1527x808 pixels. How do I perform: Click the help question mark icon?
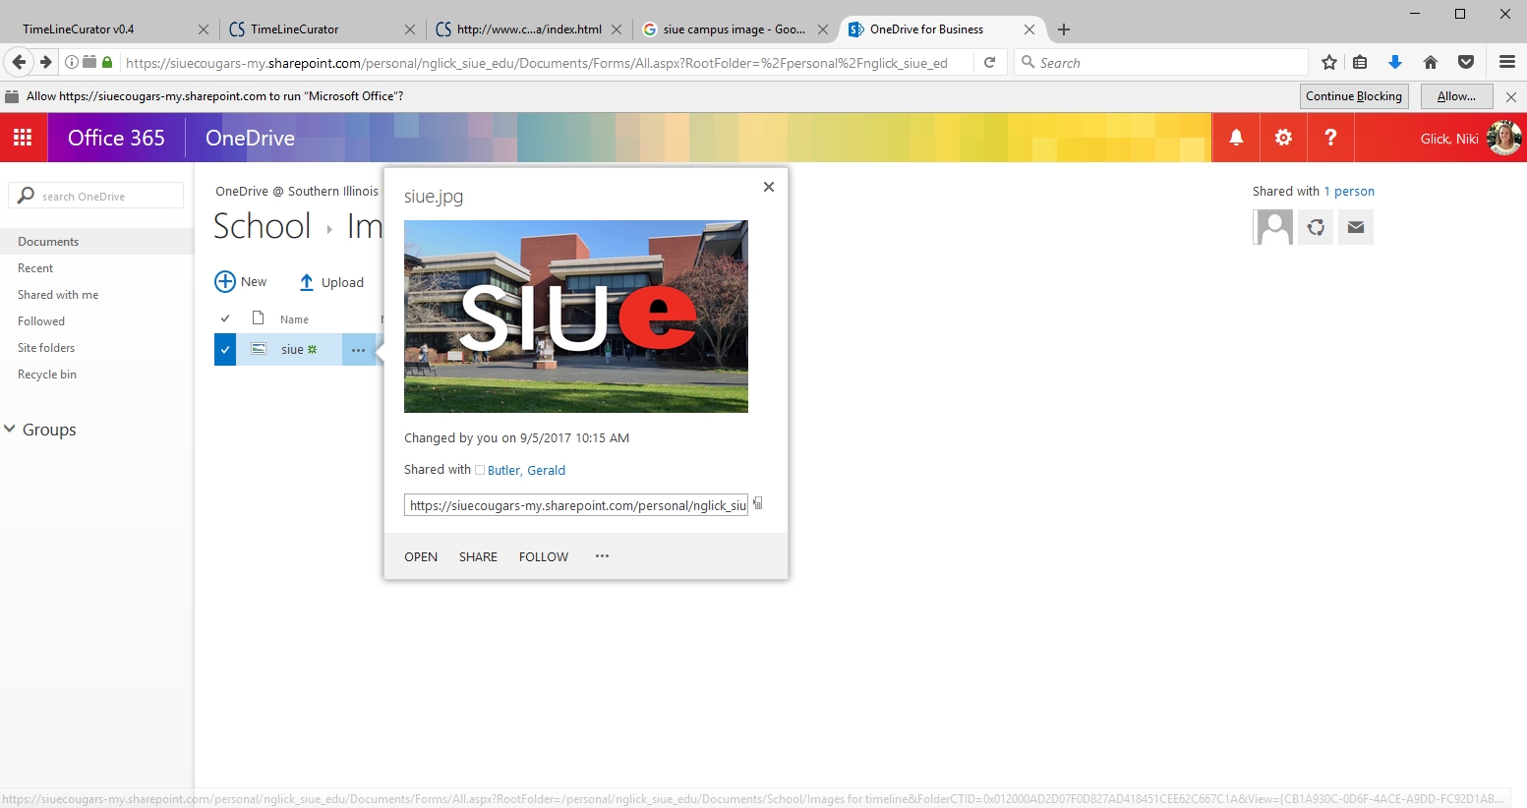click(x=1330, y=138)
